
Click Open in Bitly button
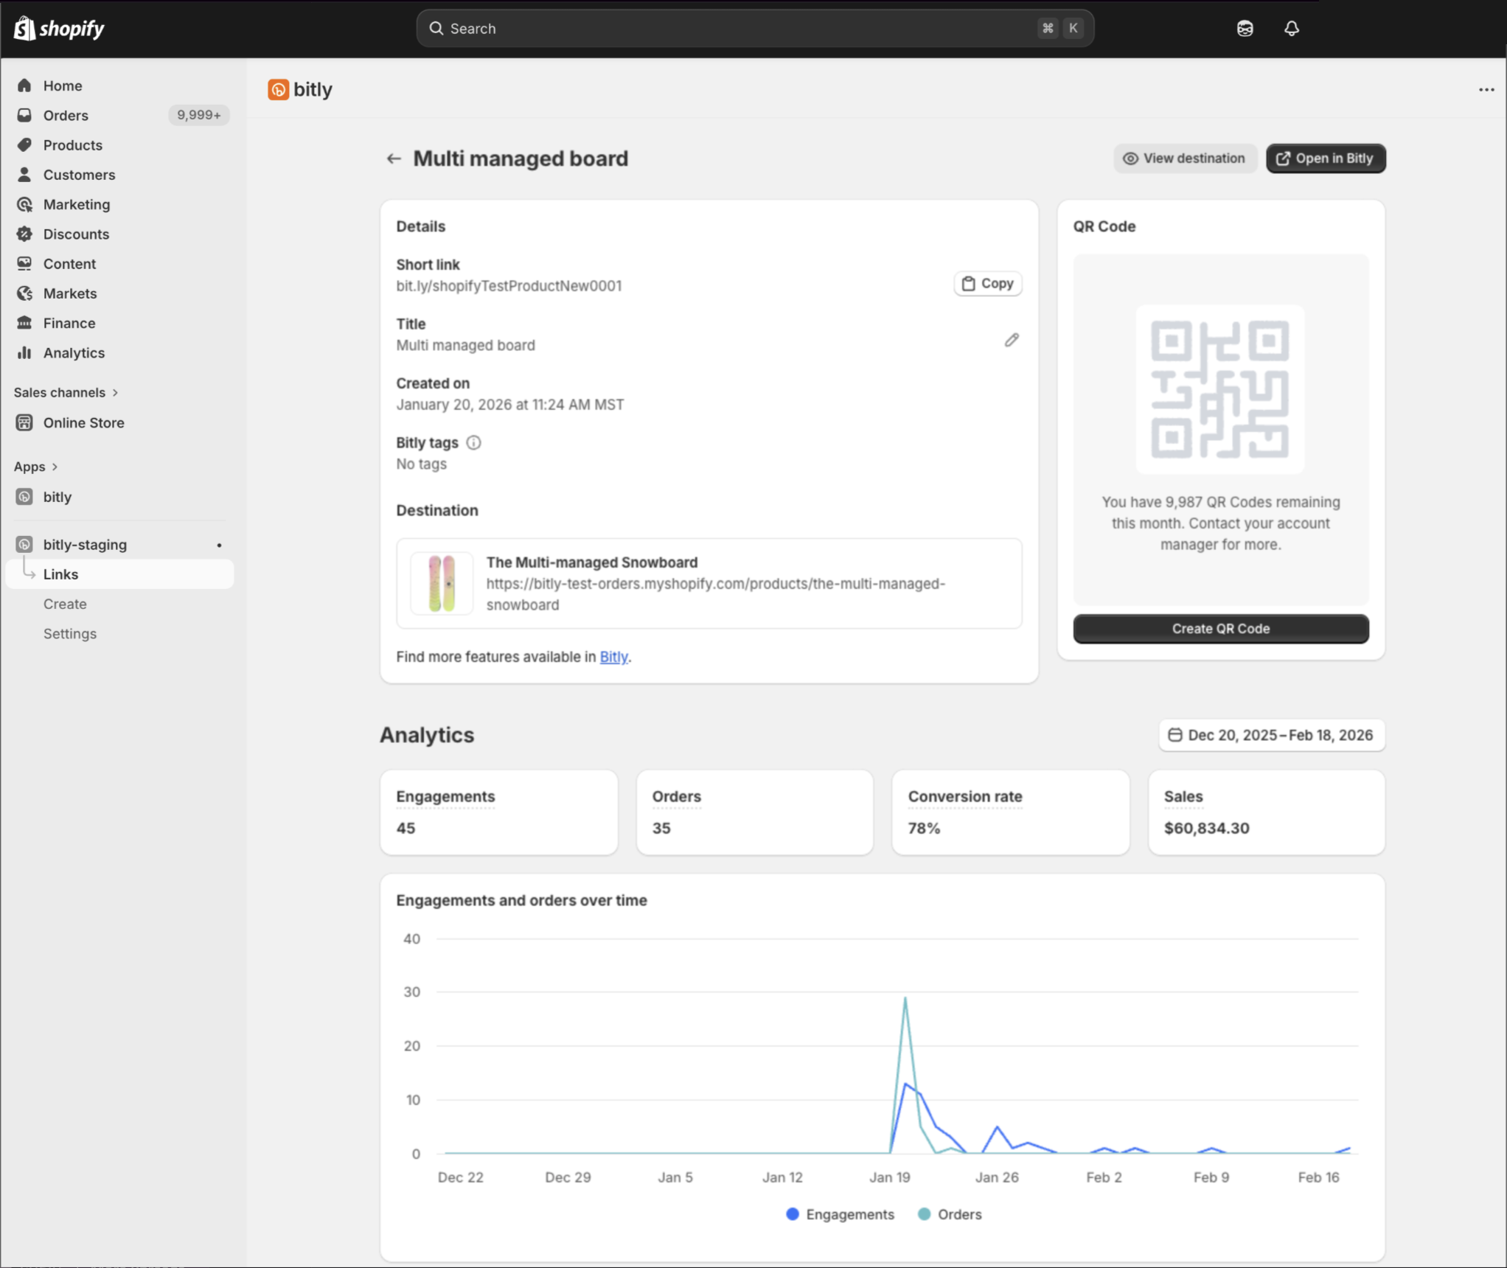(x=1325, y=158)
